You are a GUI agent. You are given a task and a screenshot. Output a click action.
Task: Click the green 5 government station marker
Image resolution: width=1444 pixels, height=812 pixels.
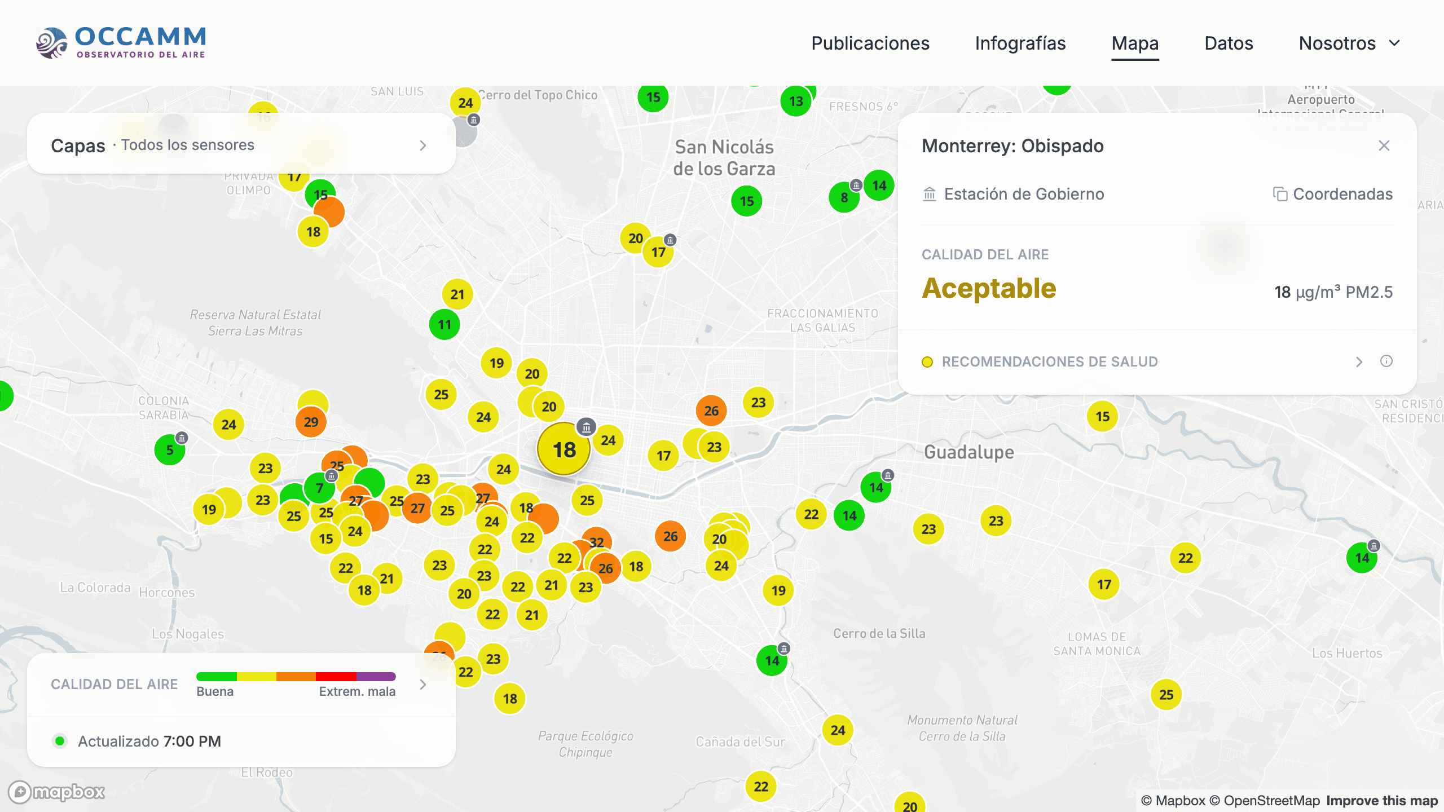(x=170, y=449)
